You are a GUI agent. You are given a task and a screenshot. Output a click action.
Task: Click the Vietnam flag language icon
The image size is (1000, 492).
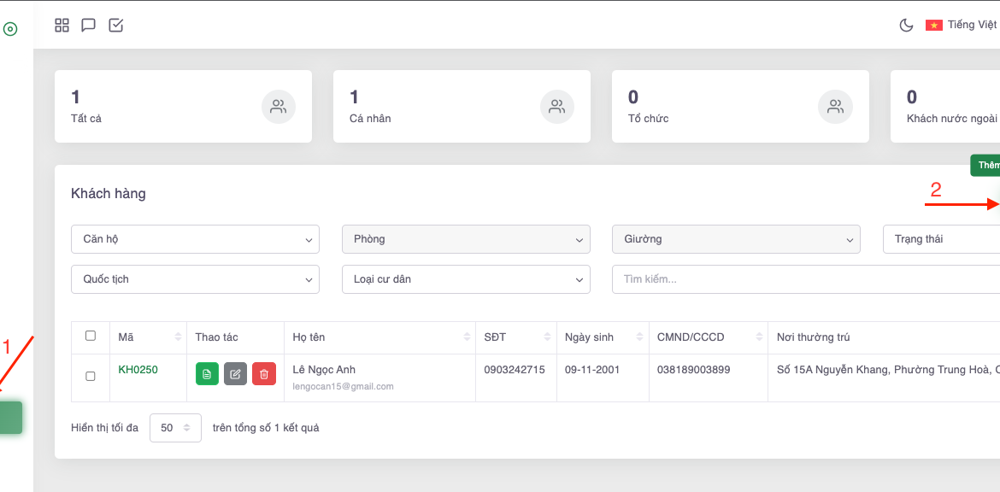tap(933, 26)
